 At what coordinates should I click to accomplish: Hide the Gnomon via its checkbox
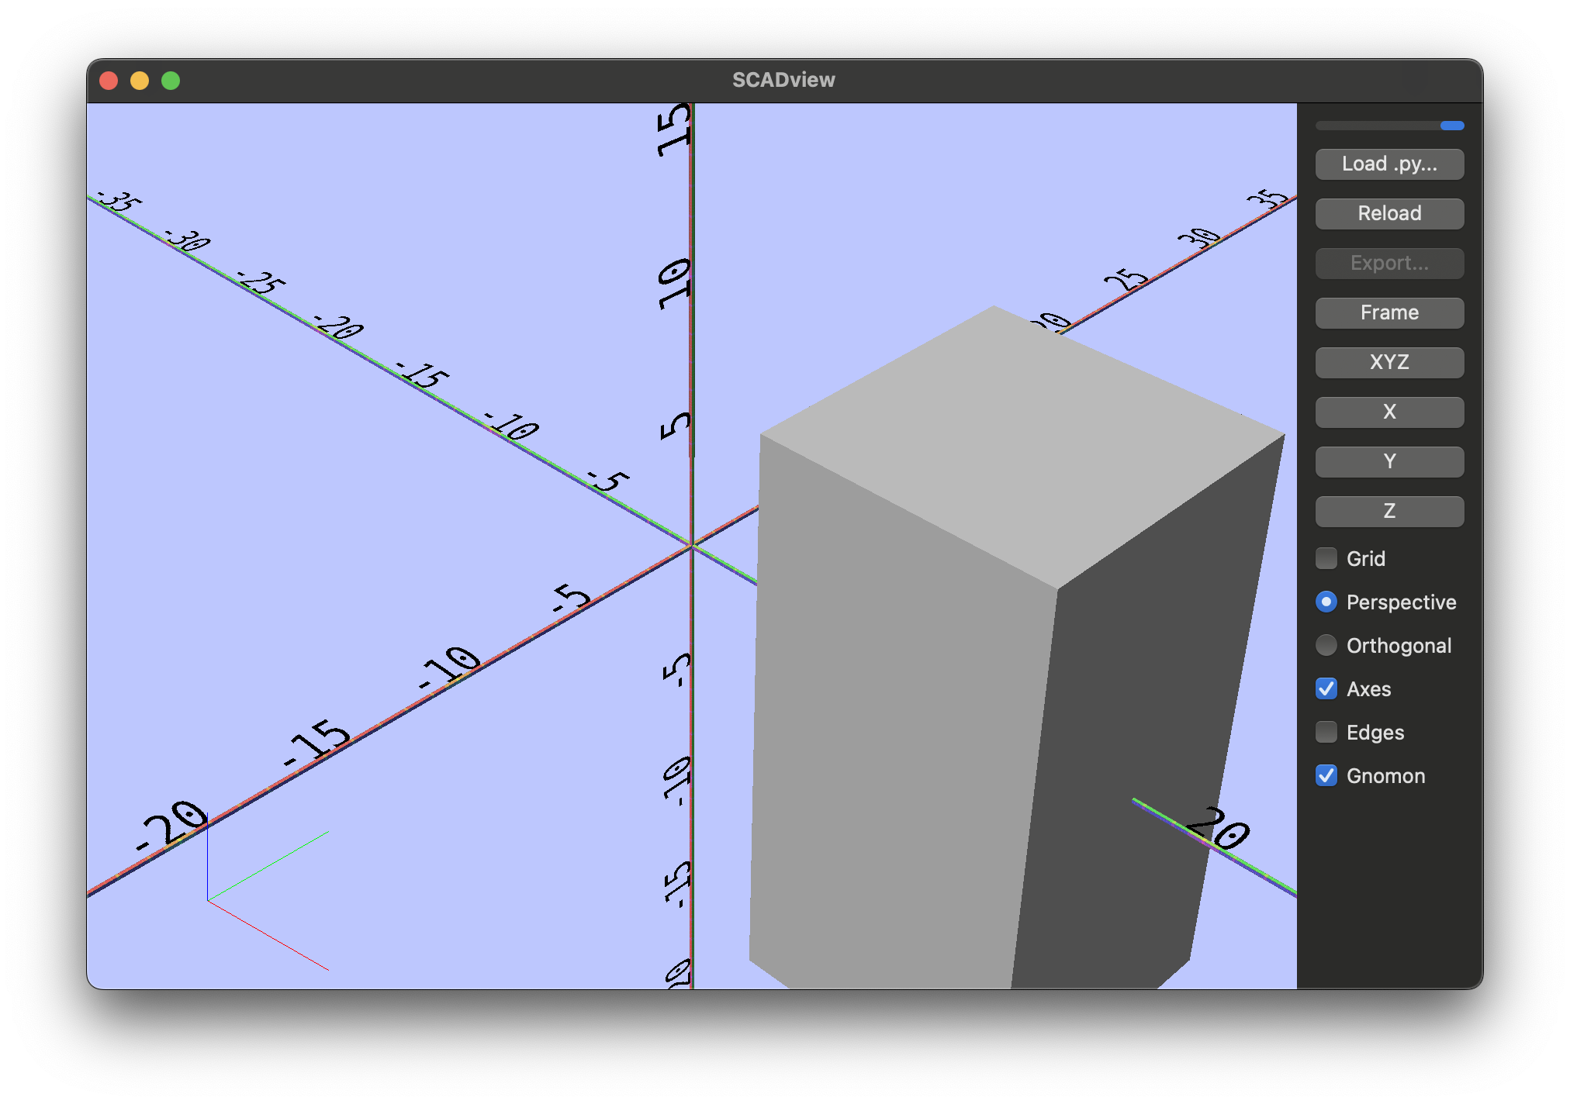click(x=1326, y=775)
